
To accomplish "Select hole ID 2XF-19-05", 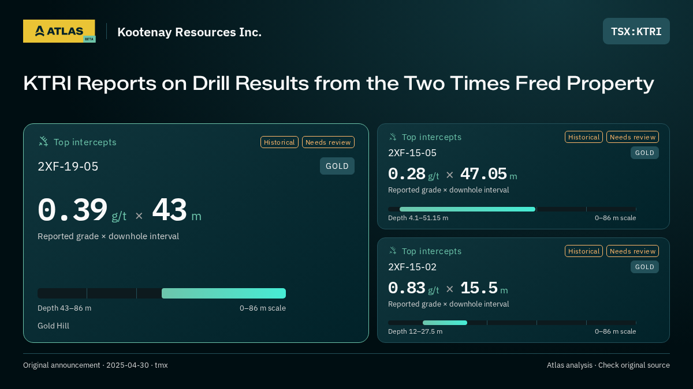I will 68,167.
